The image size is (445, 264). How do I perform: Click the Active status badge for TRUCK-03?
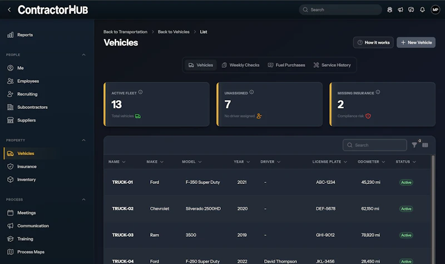pos(406,235)
